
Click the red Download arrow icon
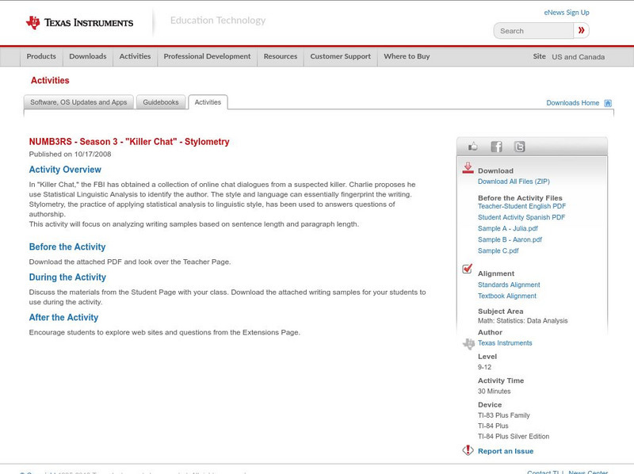468,168
